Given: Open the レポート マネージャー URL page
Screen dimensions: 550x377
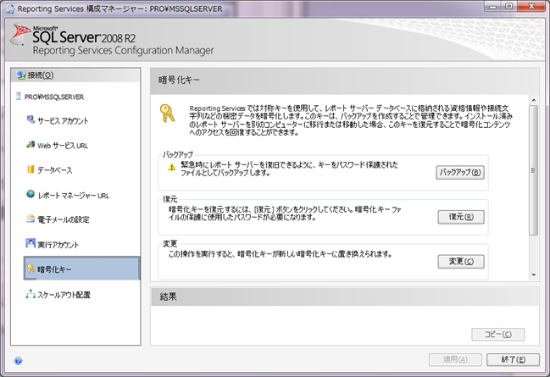Looking at the screenshot, I should [x=74, y=196].
